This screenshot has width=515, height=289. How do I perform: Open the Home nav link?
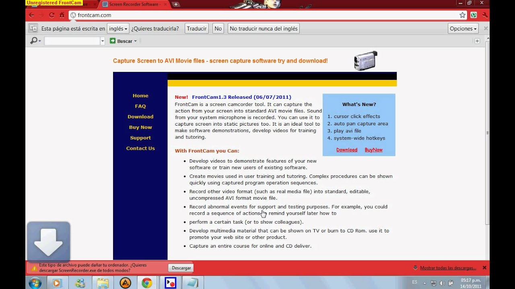(140, 96)
